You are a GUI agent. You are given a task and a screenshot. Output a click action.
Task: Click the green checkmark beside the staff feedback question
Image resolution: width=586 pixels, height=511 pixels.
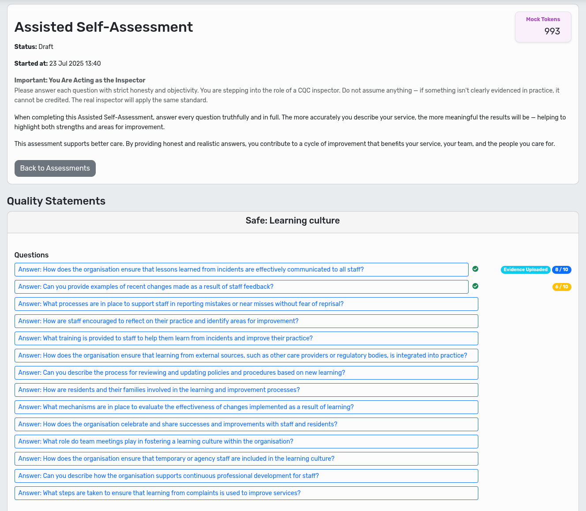475,286
